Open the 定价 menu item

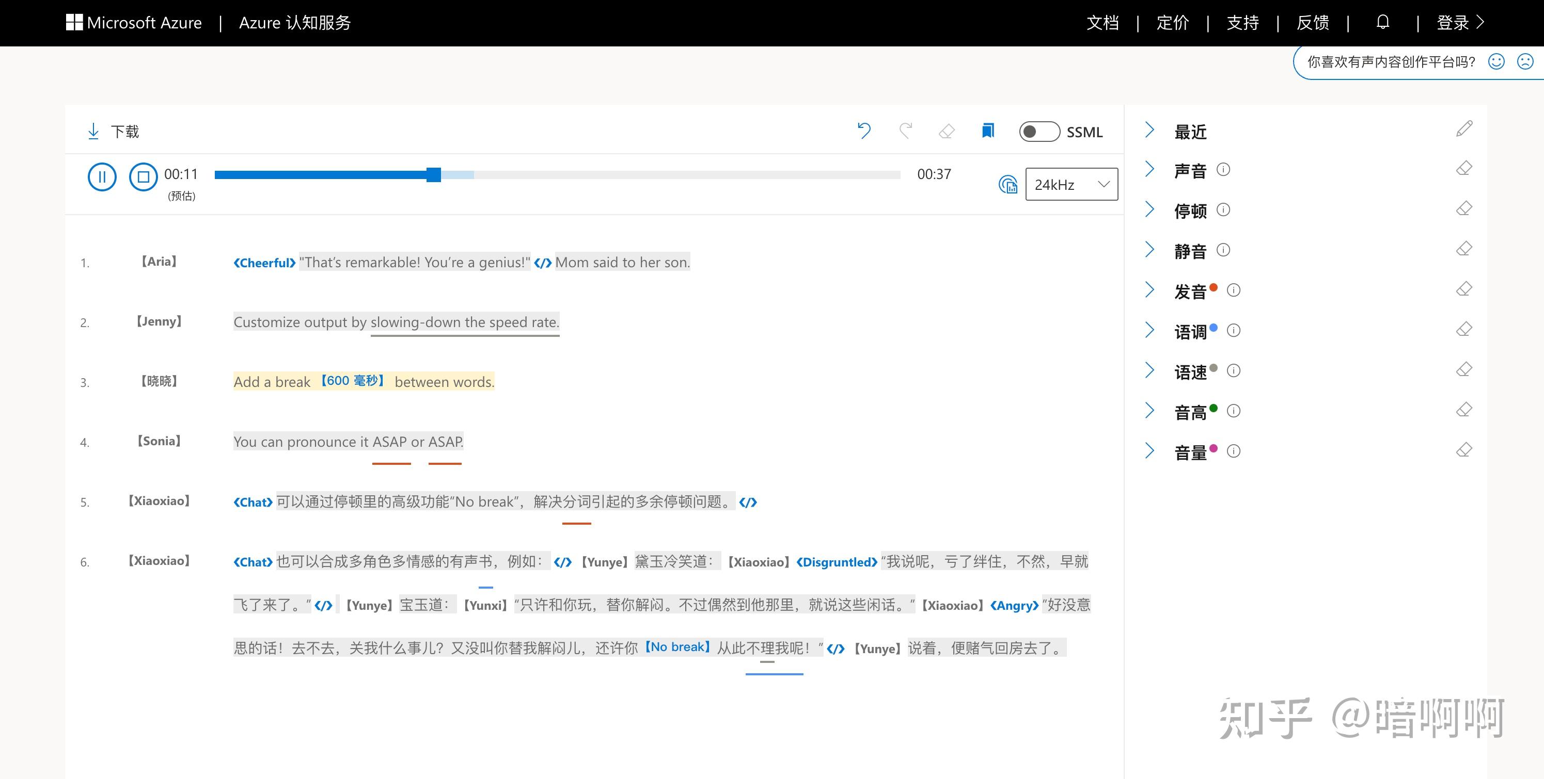1172,23
